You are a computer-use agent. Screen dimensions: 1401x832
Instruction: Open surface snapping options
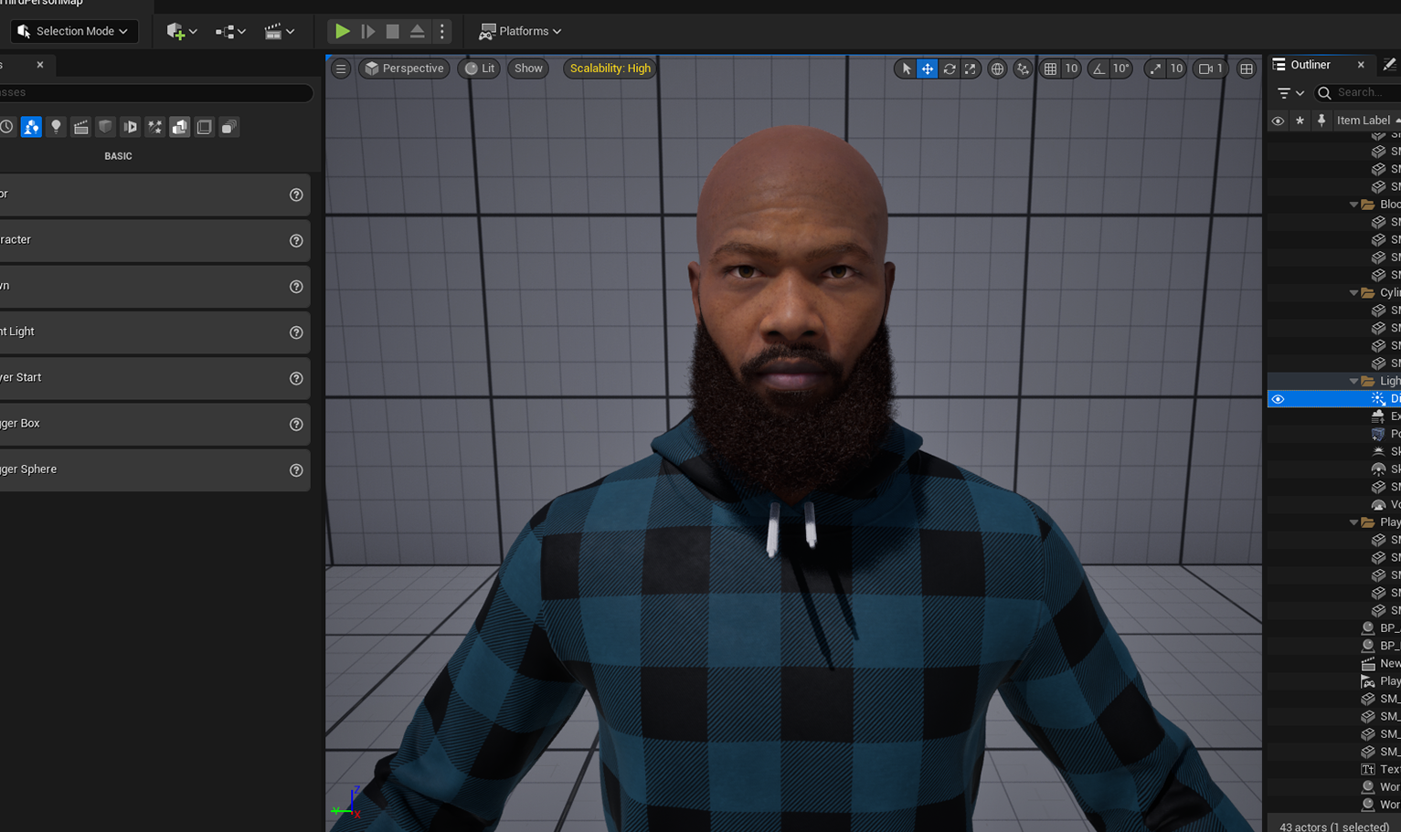1023,68
